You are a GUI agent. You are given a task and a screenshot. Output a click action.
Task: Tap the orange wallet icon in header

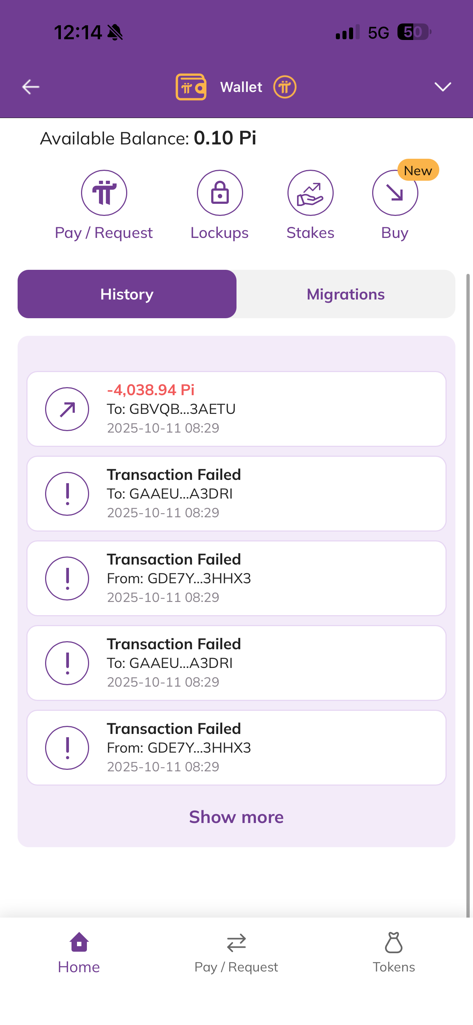tap(191, 87)
